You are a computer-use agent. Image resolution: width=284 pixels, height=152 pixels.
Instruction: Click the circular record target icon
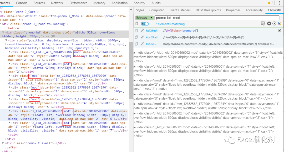(274, 24)
